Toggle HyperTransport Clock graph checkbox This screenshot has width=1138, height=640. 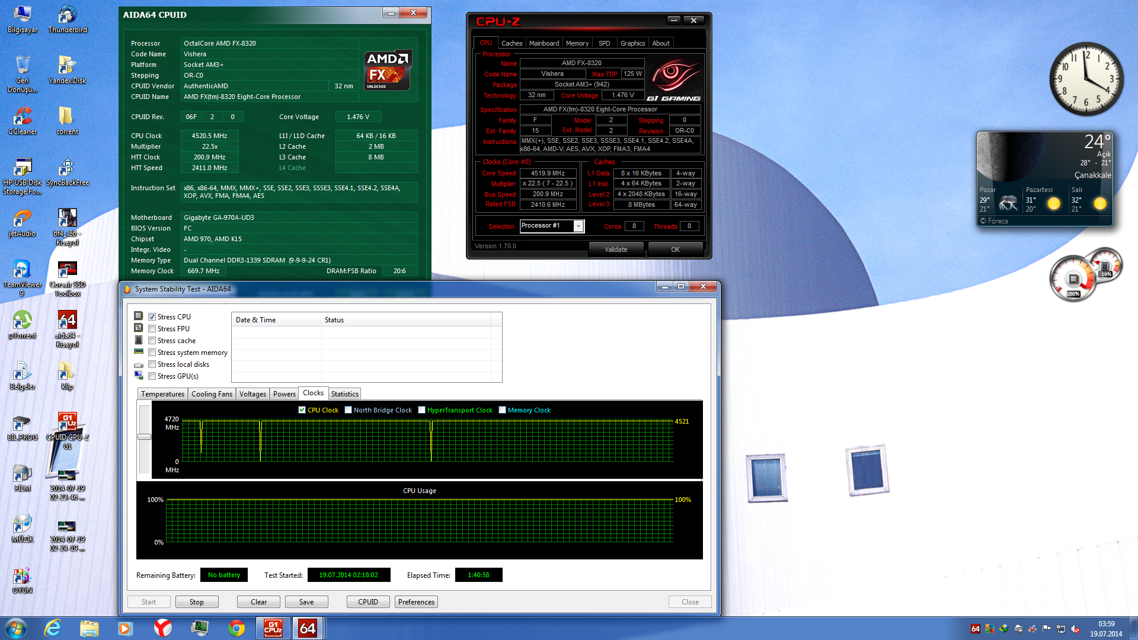click(421, 410)
